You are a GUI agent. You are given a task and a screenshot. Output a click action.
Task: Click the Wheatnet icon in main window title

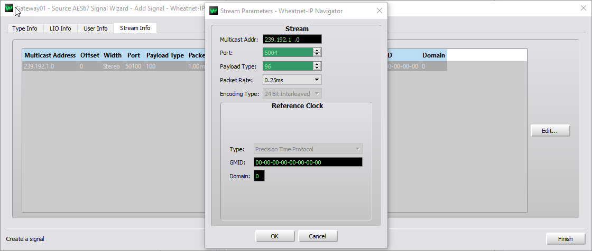click(x=9, y=9)
